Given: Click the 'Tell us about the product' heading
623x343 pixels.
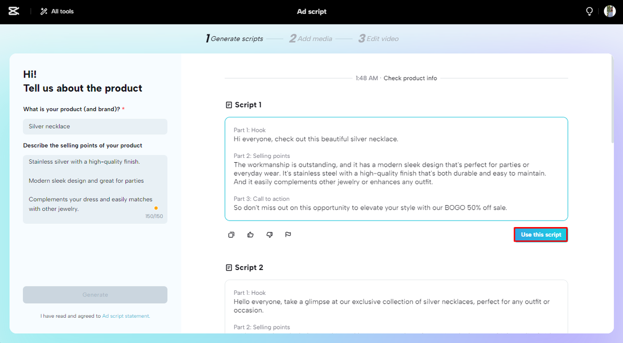Looking at the screenshot, I should [x=83, y=88].
